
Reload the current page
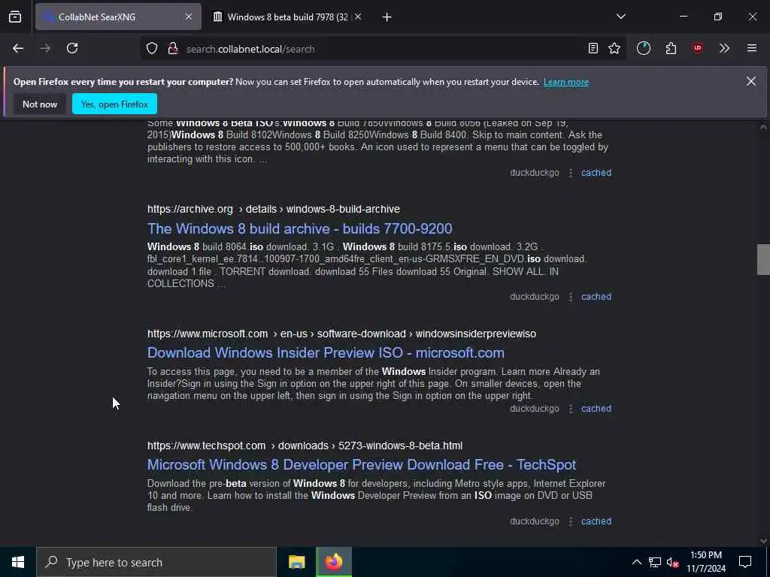pyautogui.click(x=72, y=49)
